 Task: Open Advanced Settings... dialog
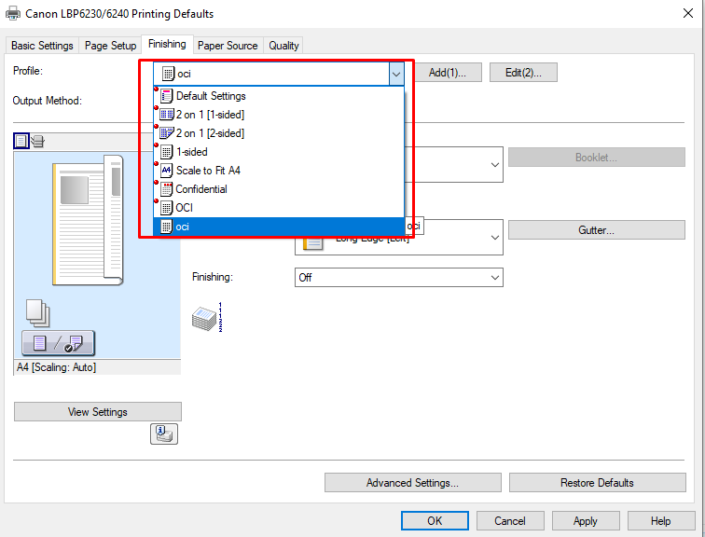[412, 483]
